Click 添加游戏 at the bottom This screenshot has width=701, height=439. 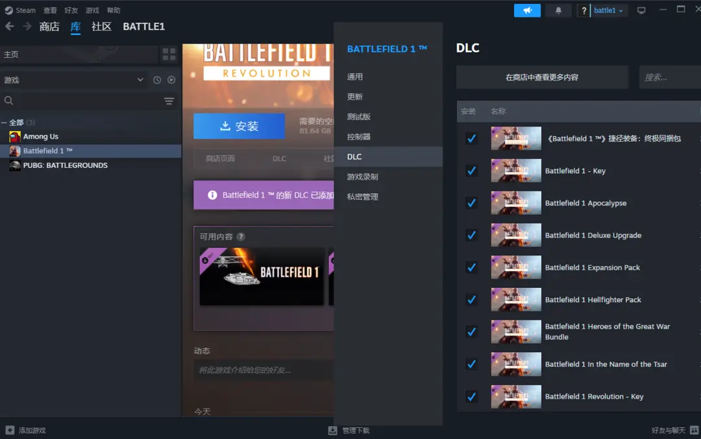[x=32, y=430]
